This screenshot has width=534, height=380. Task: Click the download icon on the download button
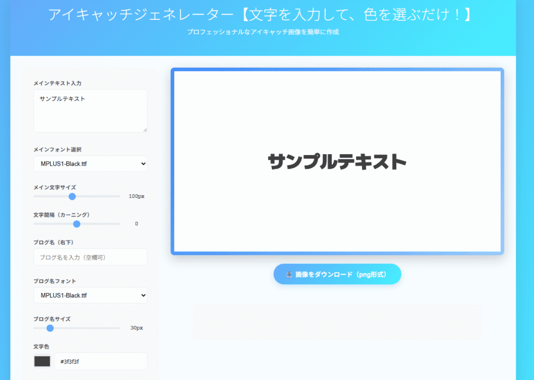(x=288, y=274)
